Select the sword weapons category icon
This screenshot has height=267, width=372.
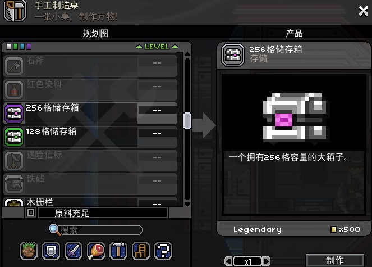[x=74, y=250]
